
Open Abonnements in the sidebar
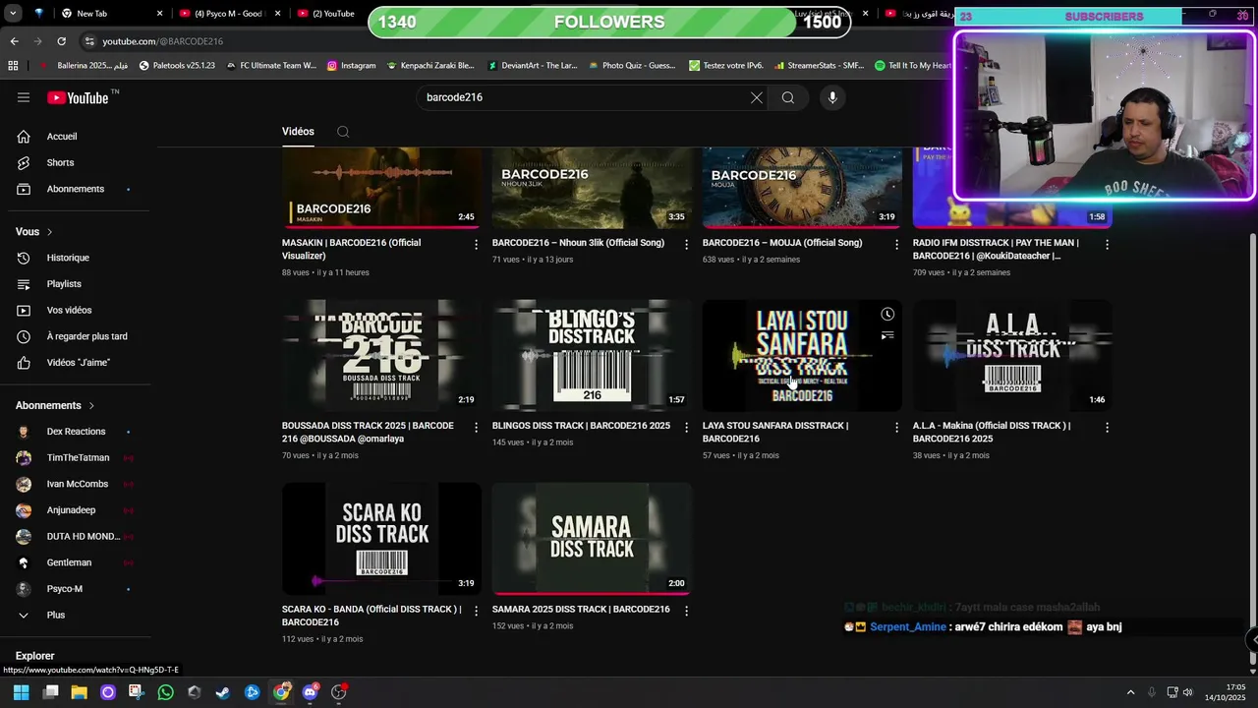click(76, 189)
